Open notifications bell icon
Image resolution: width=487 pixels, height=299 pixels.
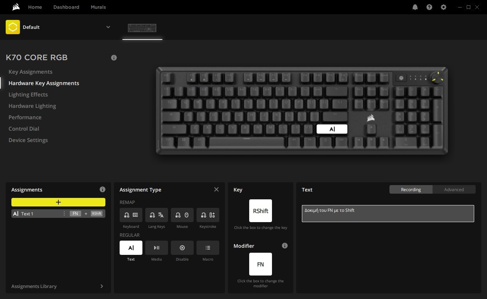[415, 7]
